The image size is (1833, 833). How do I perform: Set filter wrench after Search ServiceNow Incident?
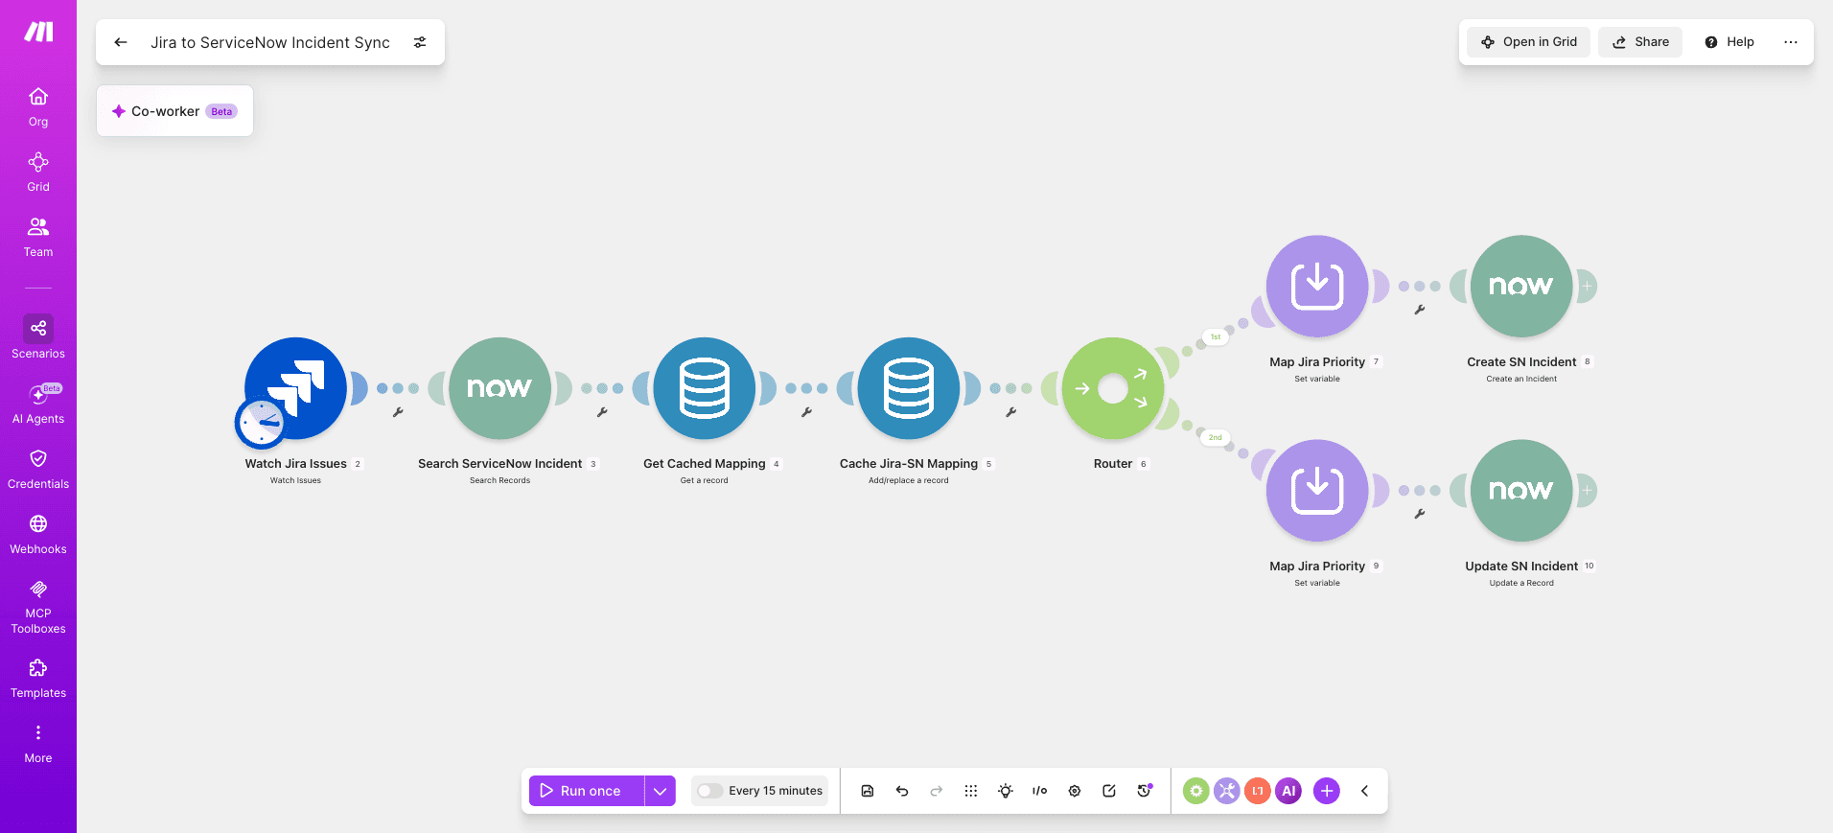602,412
